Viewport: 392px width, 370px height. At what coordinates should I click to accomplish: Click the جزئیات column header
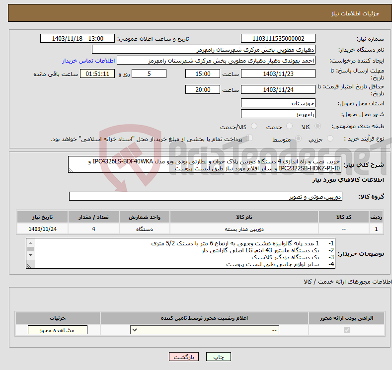(x=58, y=318)
